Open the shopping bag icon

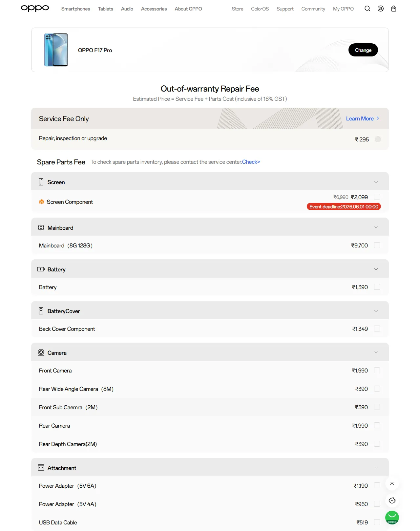pyautogui.click(x=394, y=9)
